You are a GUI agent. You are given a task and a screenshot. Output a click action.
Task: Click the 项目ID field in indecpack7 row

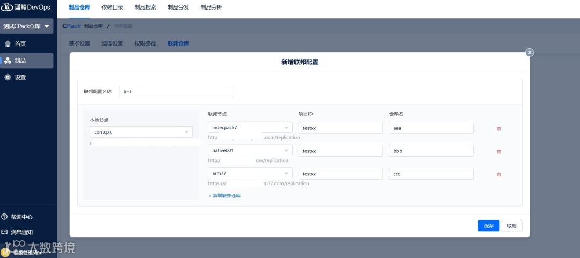[340, 128]
